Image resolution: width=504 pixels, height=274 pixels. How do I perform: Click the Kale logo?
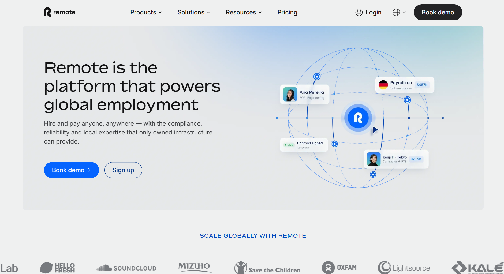477,268
